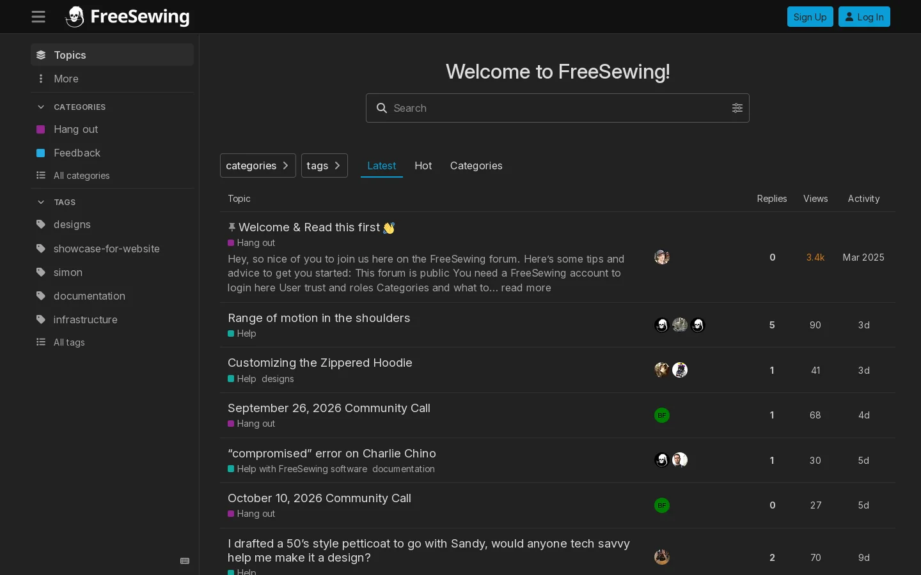Open the More menu in sidebar

point(112,79)
